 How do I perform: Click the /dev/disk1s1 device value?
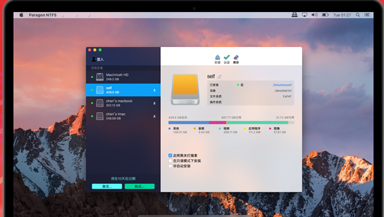coord(283,91)
